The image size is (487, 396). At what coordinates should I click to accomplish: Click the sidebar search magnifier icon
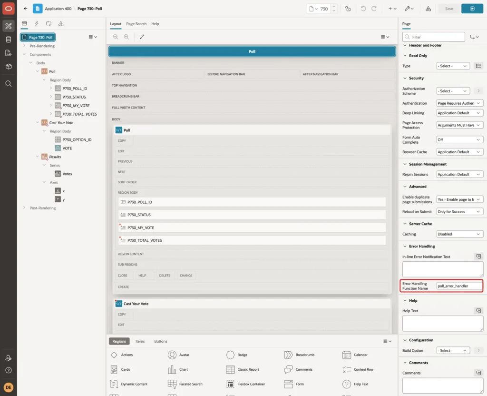9,84
